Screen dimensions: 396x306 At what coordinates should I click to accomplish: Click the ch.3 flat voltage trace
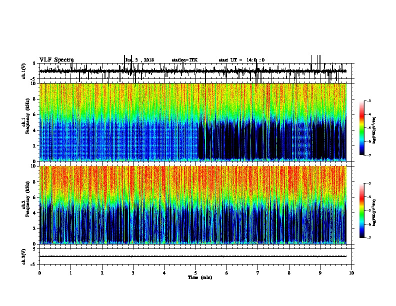click(x=193, y=256)
